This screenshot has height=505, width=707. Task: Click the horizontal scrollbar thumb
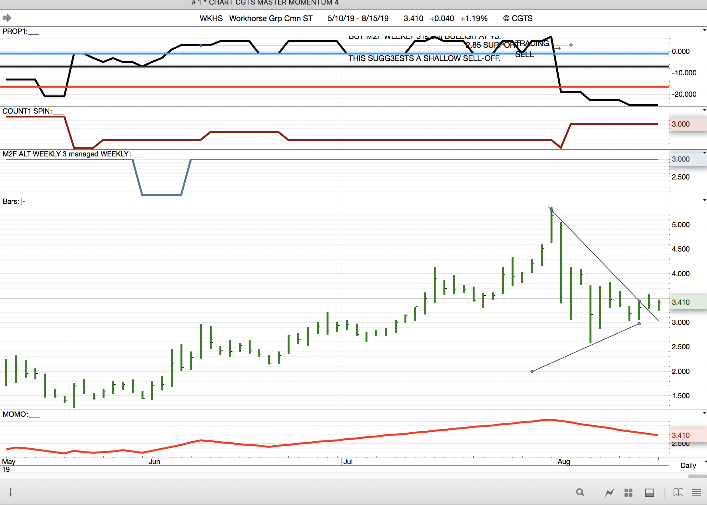pos(697,476)
